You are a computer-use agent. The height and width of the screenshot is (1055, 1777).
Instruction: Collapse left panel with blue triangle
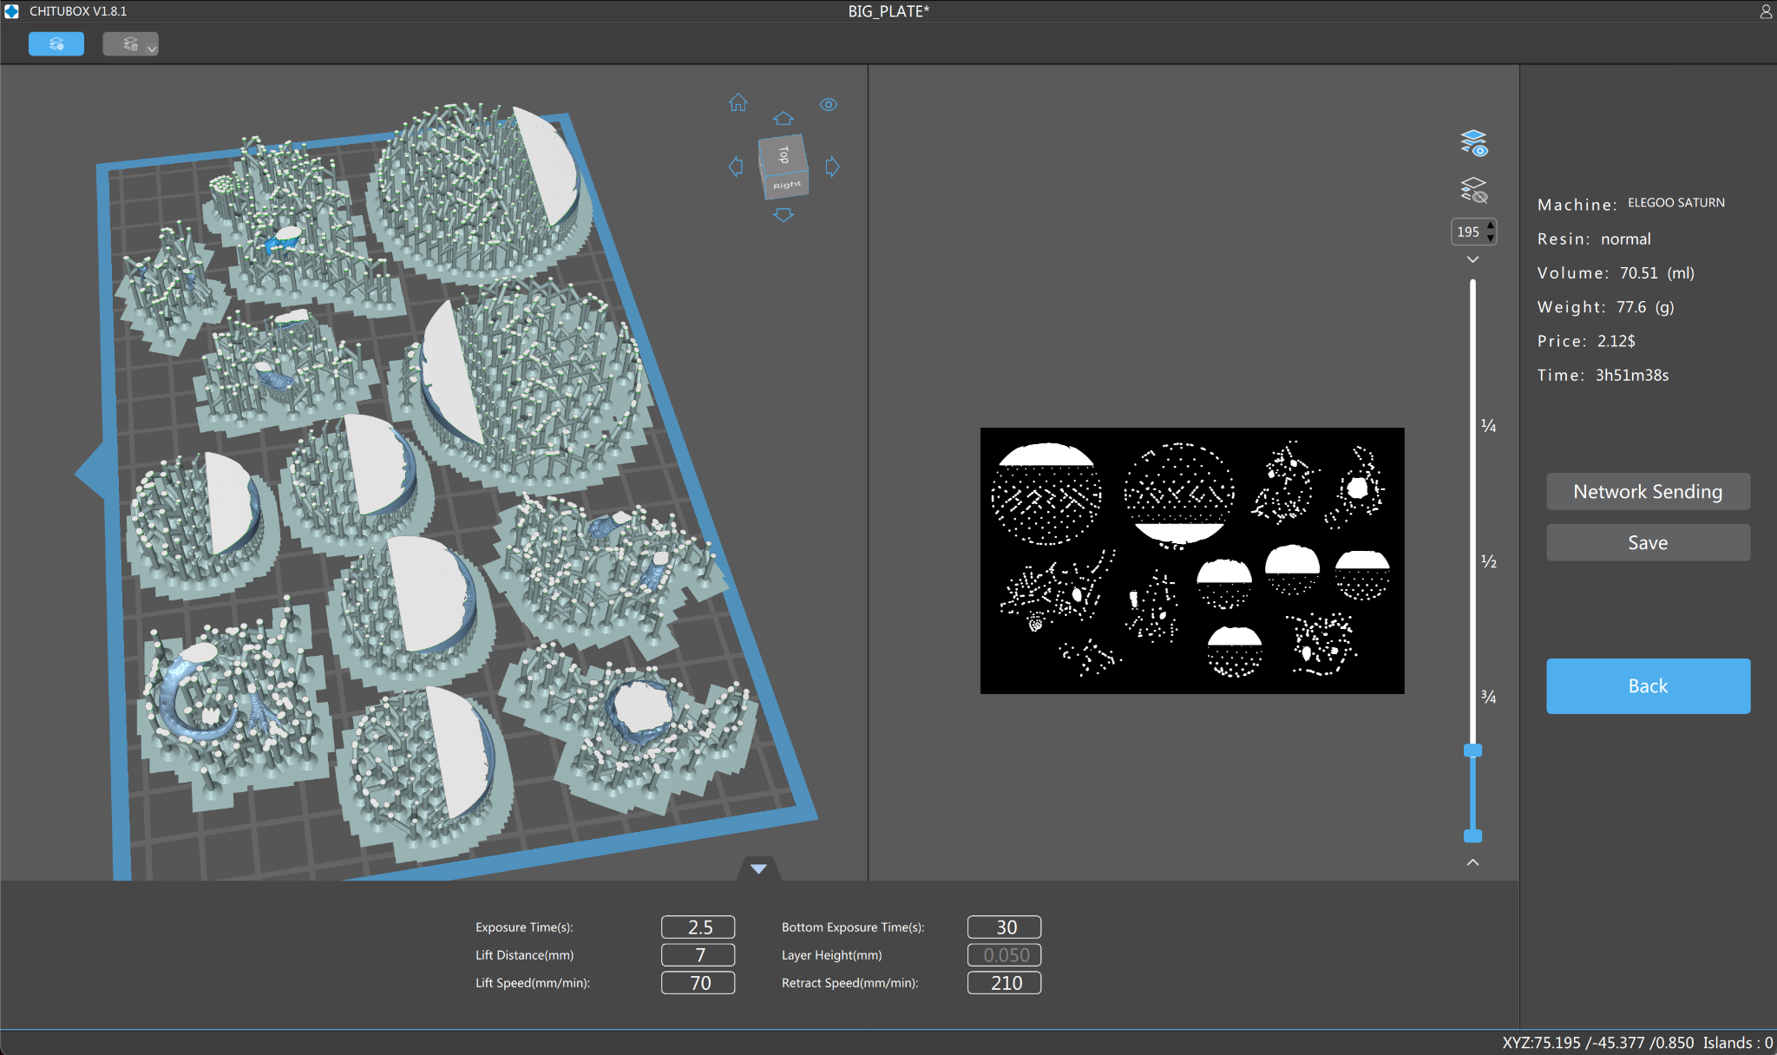tap(91, 473)
